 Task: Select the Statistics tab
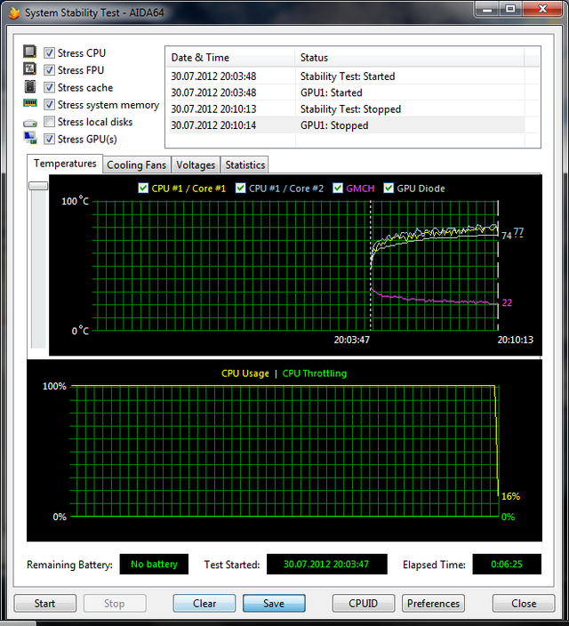[244, 165]
